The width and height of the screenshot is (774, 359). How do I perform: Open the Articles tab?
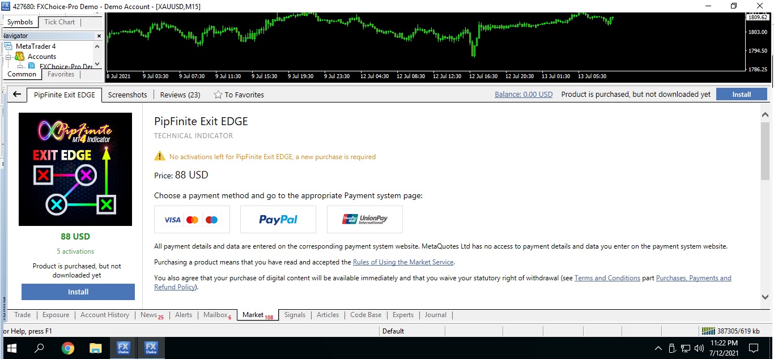[328, 315]
